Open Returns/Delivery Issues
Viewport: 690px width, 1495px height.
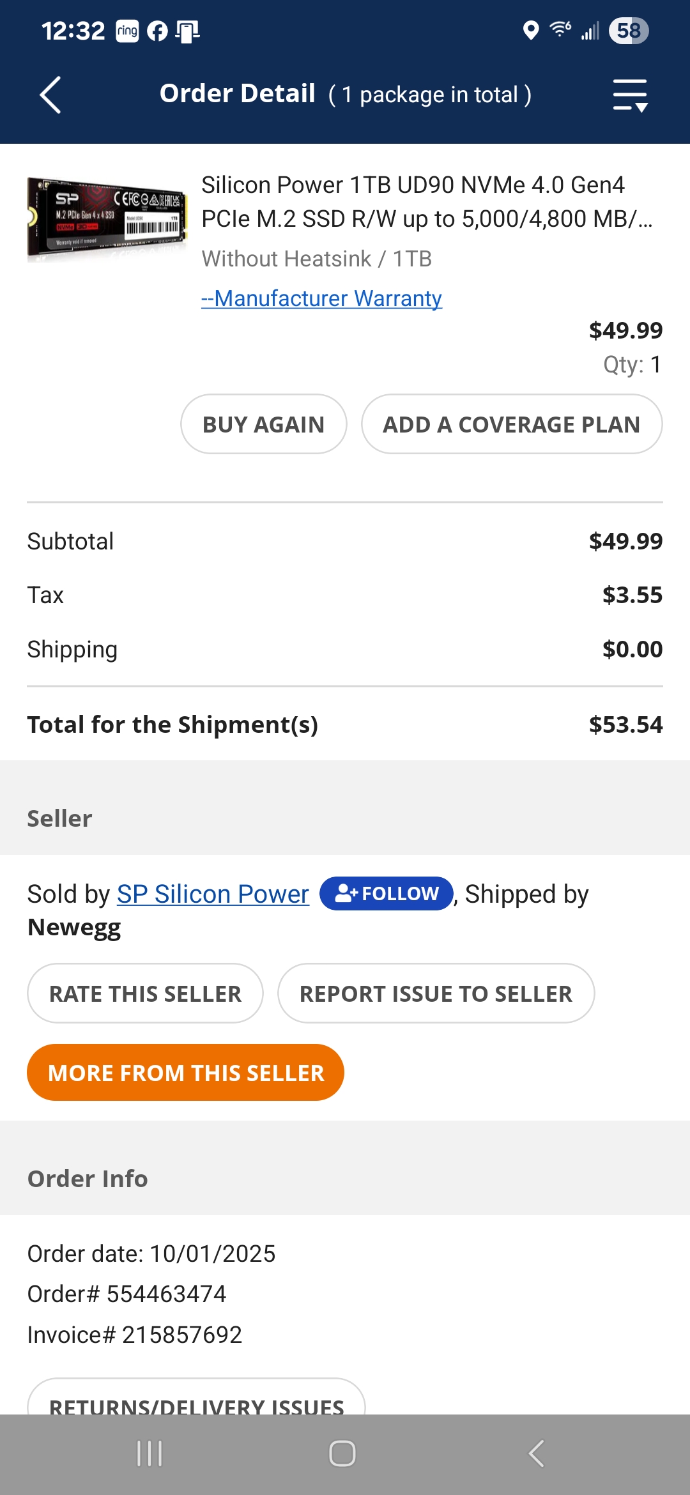coord(196,1402)
